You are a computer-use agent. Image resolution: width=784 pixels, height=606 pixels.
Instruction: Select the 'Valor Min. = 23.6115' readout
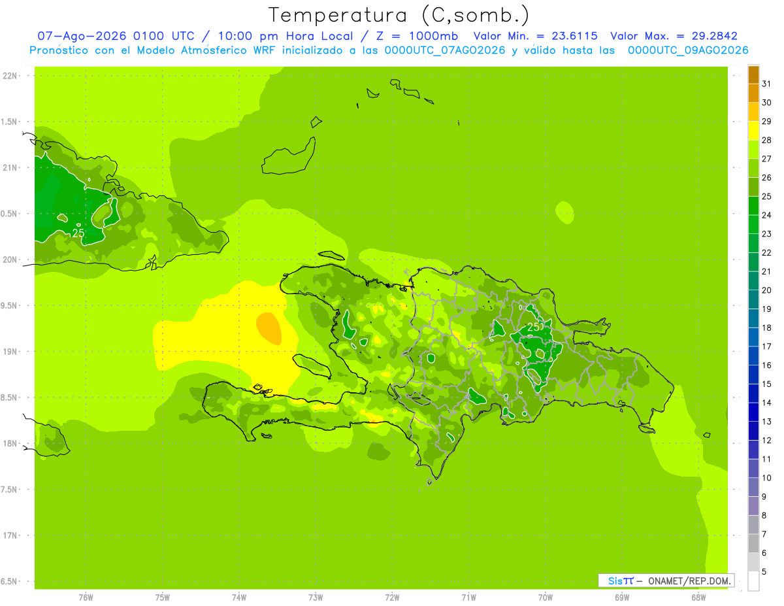[x=536, y=37]
